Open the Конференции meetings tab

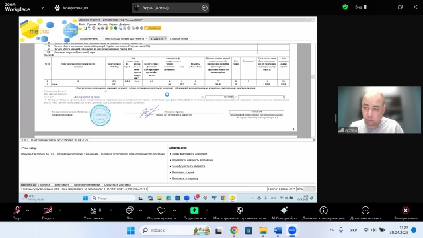point(71,8)
